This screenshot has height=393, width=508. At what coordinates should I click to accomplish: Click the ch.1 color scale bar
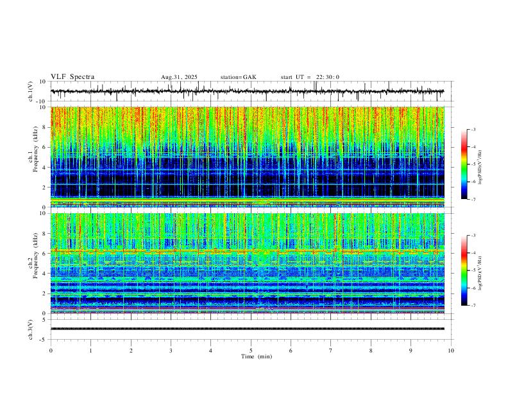coord(464,164)
